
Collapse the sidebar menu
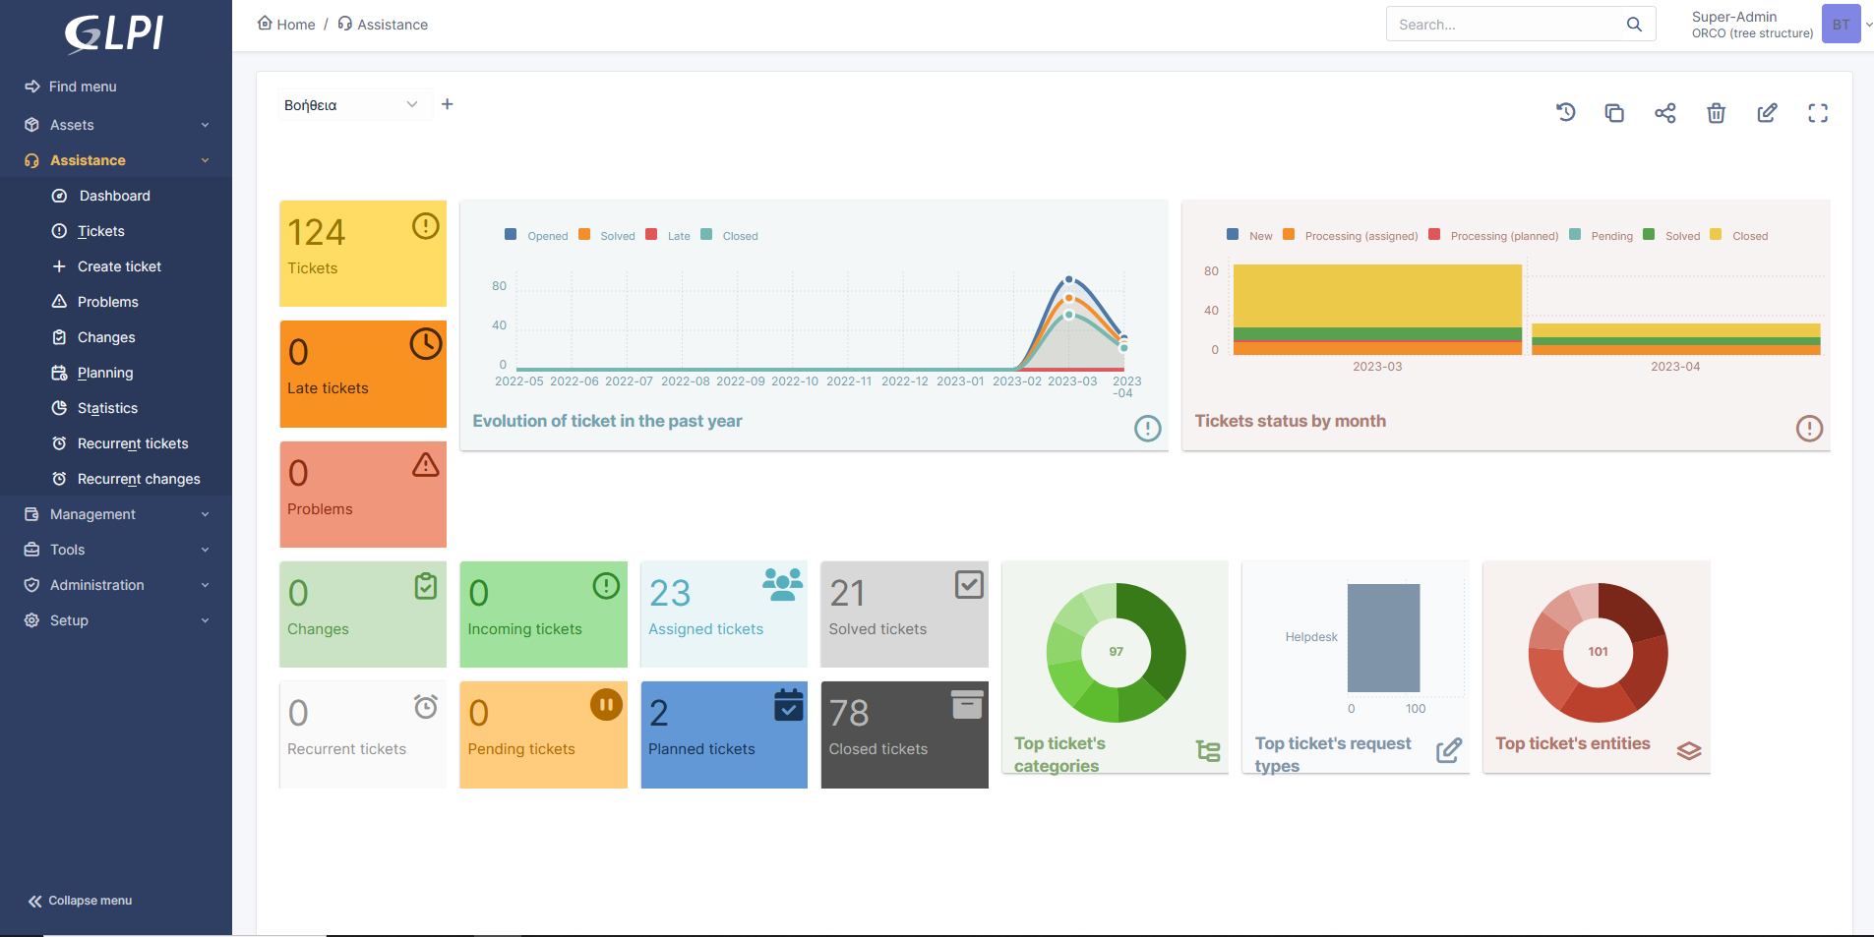(x=81, y=901)
